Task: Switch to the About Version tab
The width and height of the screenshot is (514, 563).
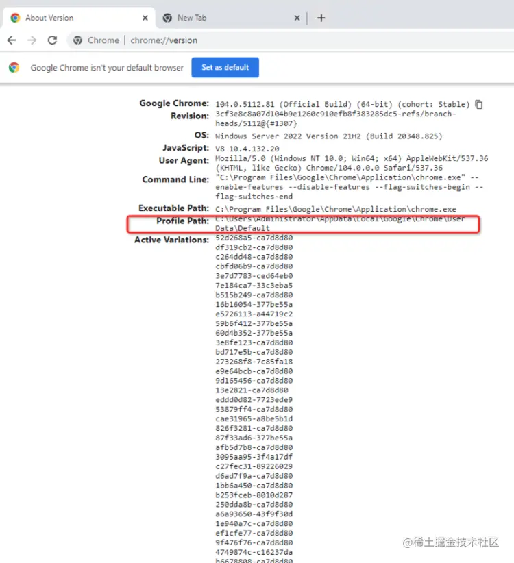Action: (79, 18)
